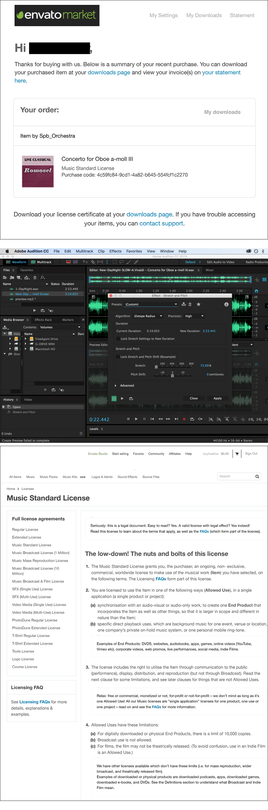Enable Lock Stretch and Pitch Shift (Resample)
This screenshot has height=810, width=268.
(x=118, y=357)
